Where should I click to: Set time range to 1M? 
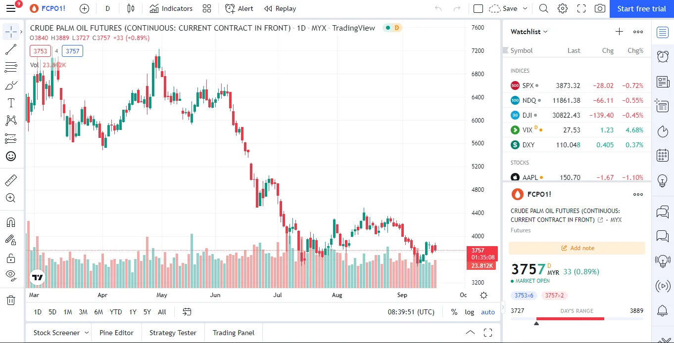click(68, 312)
